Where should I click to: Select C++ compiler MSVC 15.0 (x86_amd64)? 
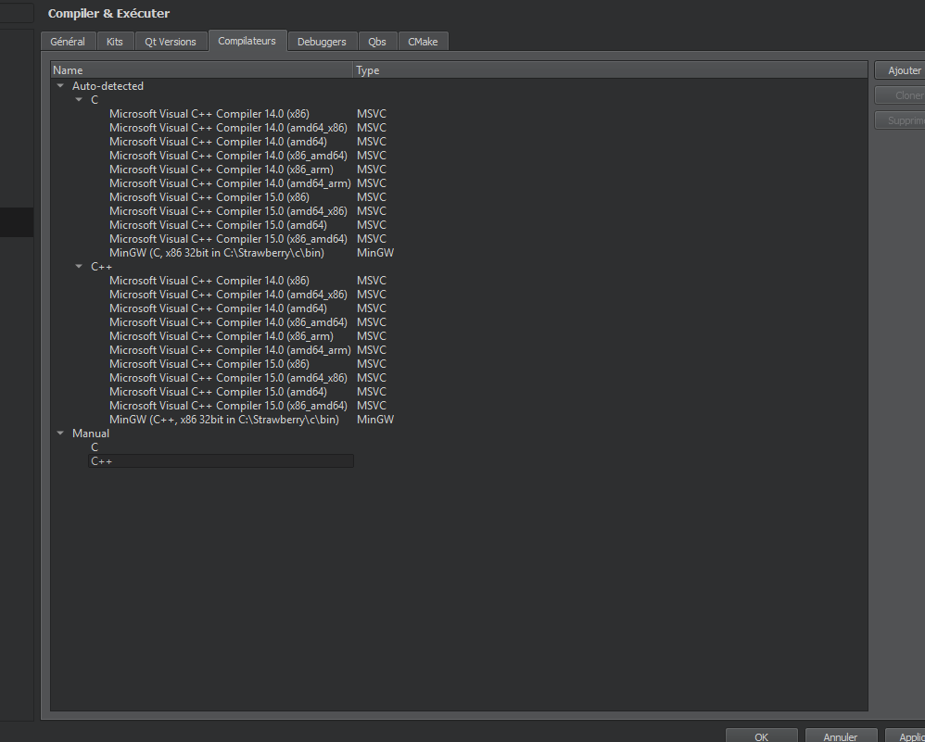pos(228,406)
